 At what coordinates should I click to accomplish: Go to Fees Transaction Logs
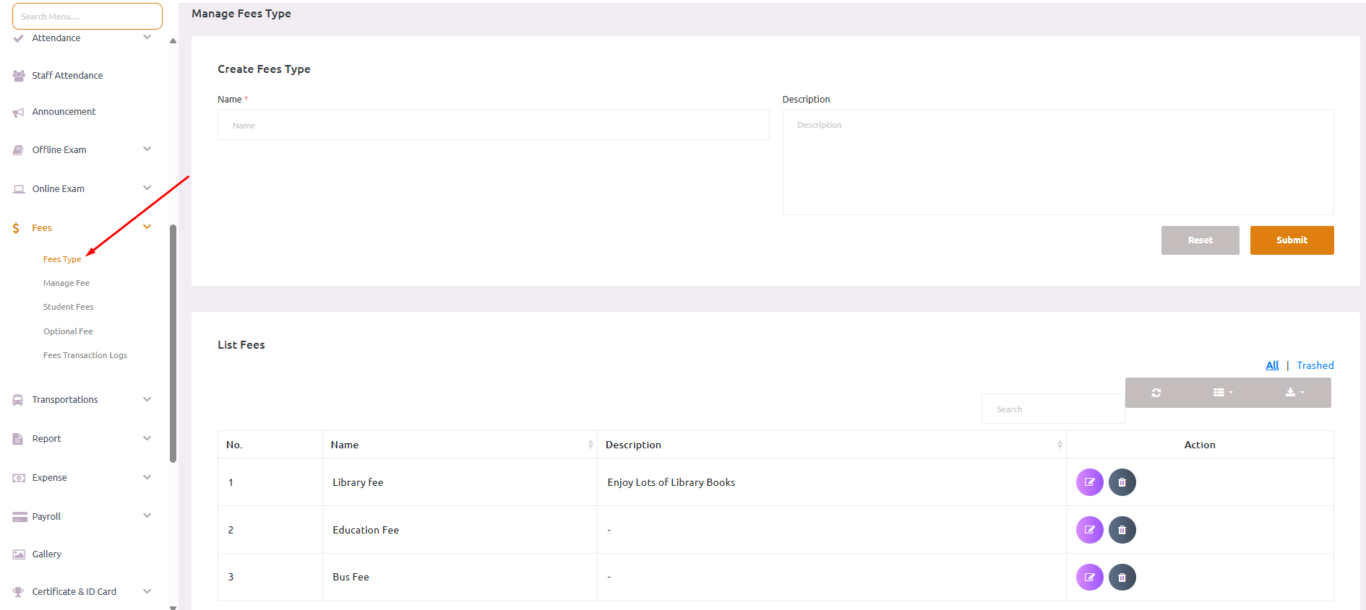[85, 355]
